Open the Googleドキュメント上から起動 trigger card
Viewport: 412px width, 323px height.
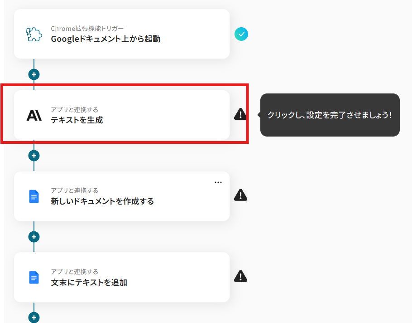[136, 39]
